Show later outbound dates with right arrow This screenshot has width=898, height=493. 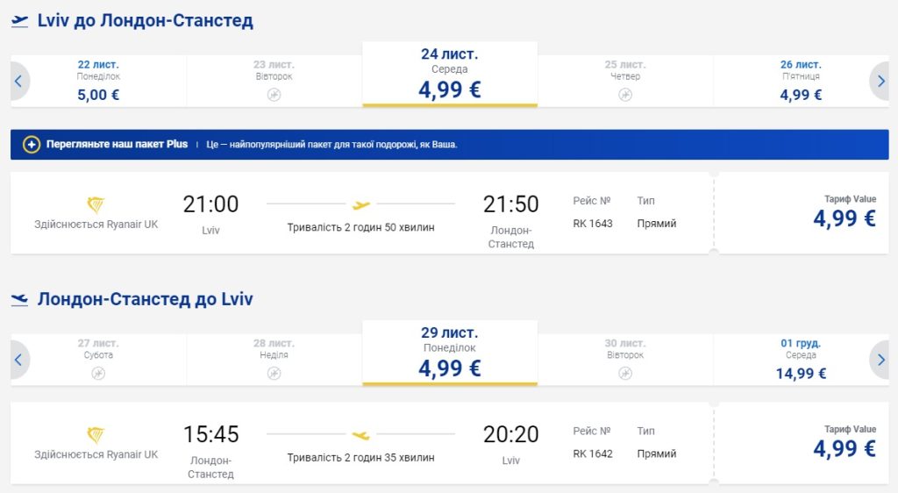pyautogui.click(x=879, y=81)
